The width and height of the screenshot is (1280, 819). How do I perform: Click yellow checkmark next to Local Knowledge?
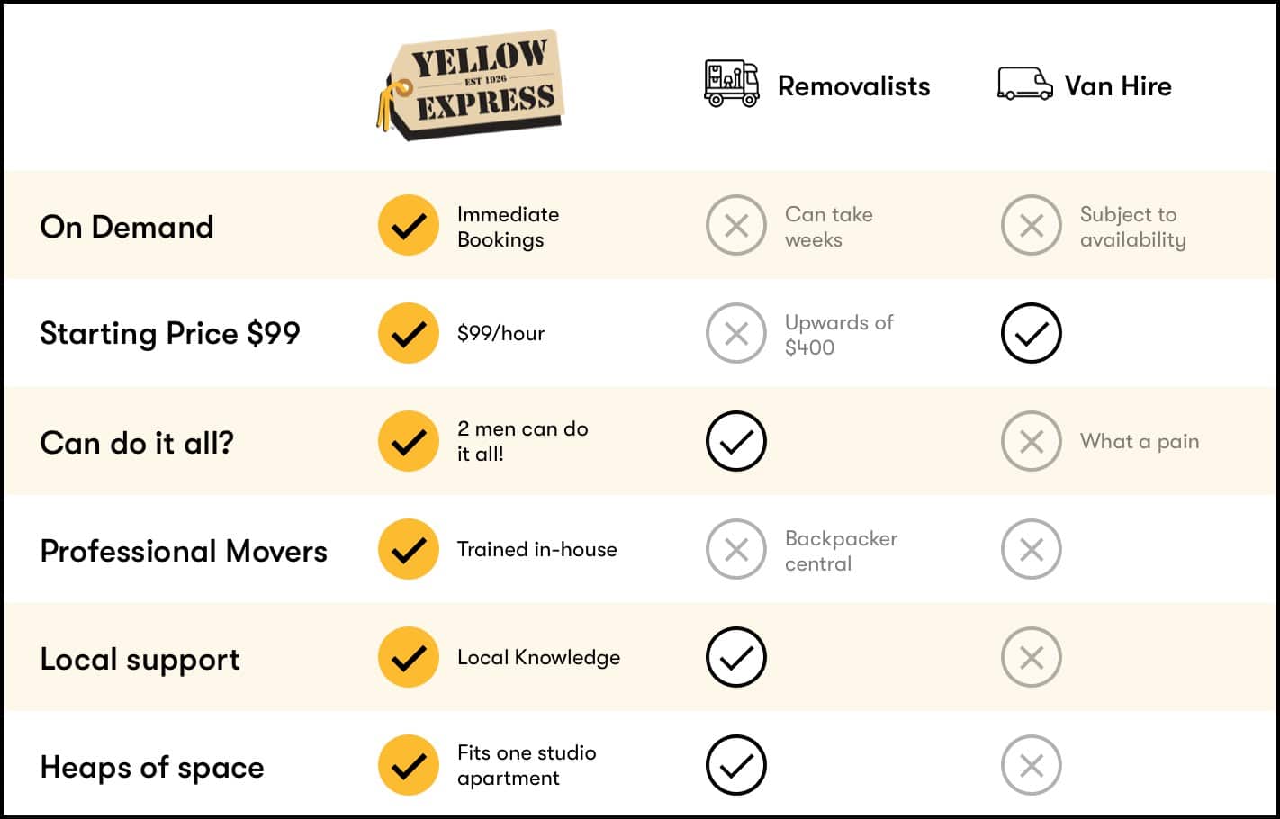tap(409, 657)
